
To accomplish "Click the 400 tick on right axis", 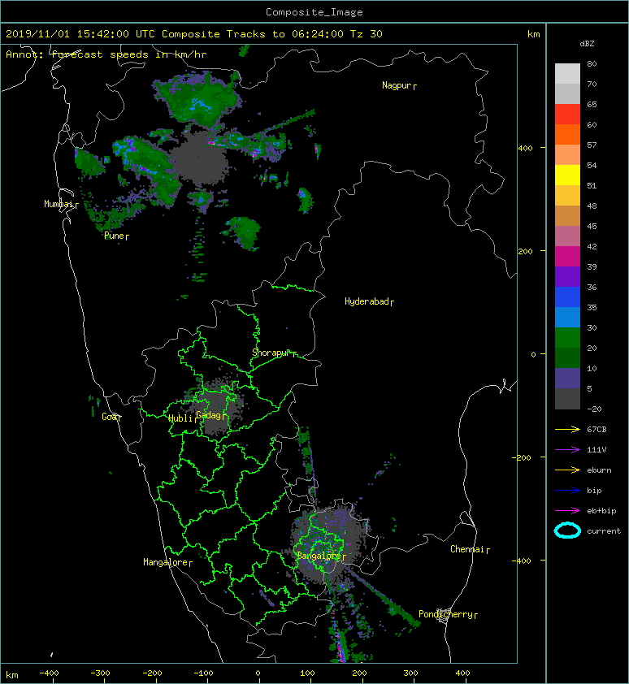I will 525,149.
